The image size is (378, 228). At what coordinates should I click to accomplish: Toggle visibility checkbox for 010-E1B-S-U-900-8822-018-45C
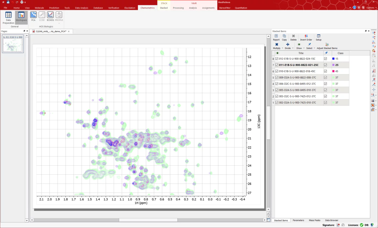tap(277, 71)
